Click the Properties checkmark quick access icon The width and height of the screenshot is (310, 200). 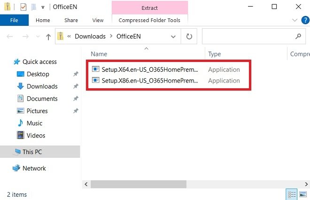point(23,7)
